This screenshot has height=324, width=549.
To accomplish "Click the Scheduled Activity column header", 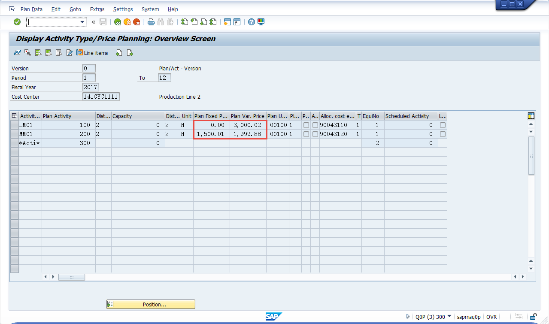I will tap(411, 116).
